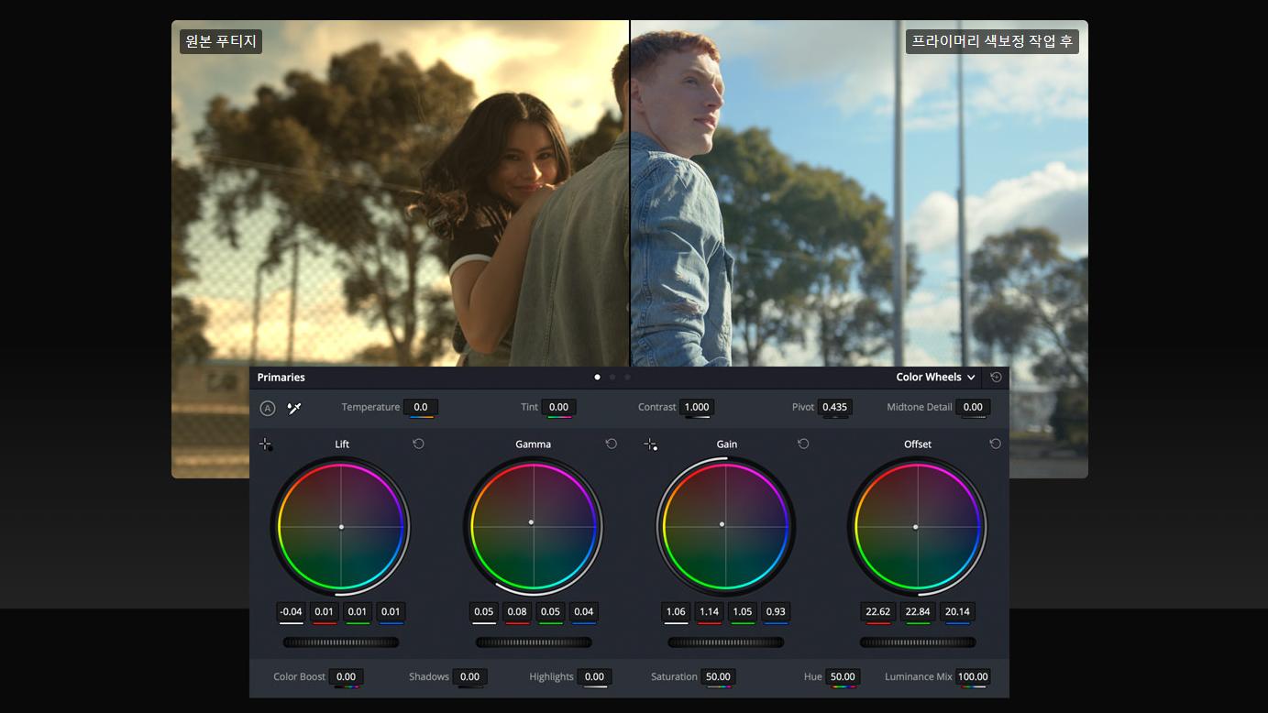1268x713 pixels.
Task: Click the Pivot value 0.435 field
Action: click(x=834, y=407)
